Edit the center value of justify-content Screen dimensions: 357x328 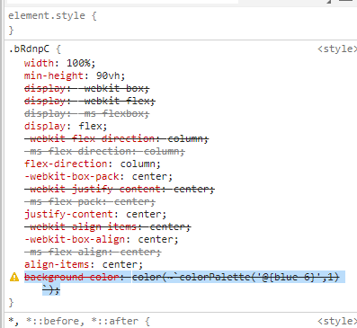click(x=143, y=214)
